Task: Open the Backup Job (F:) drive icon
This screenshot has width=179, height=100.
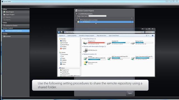Action: pyautogui.click(x=133, y=43)
